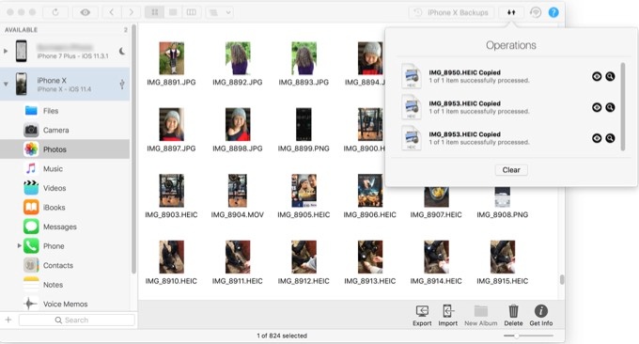Open Contacts in the sidebar
The height and width of the screenshot is (344, 639).
65,265
